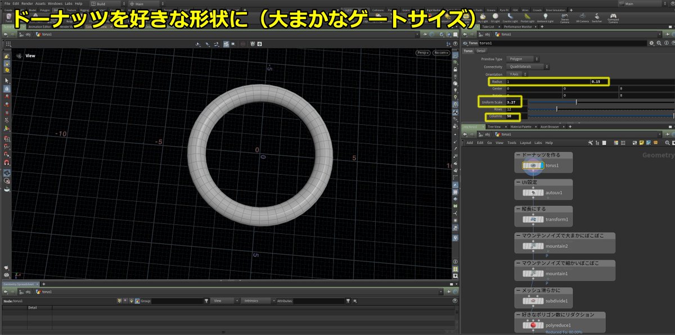The height and width of the screenshot is (335, 675).
Task: Click viewport layout grid icon above View
Action: (8, 43)
